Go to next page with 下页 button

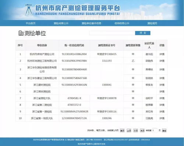(x=135, y=131)
